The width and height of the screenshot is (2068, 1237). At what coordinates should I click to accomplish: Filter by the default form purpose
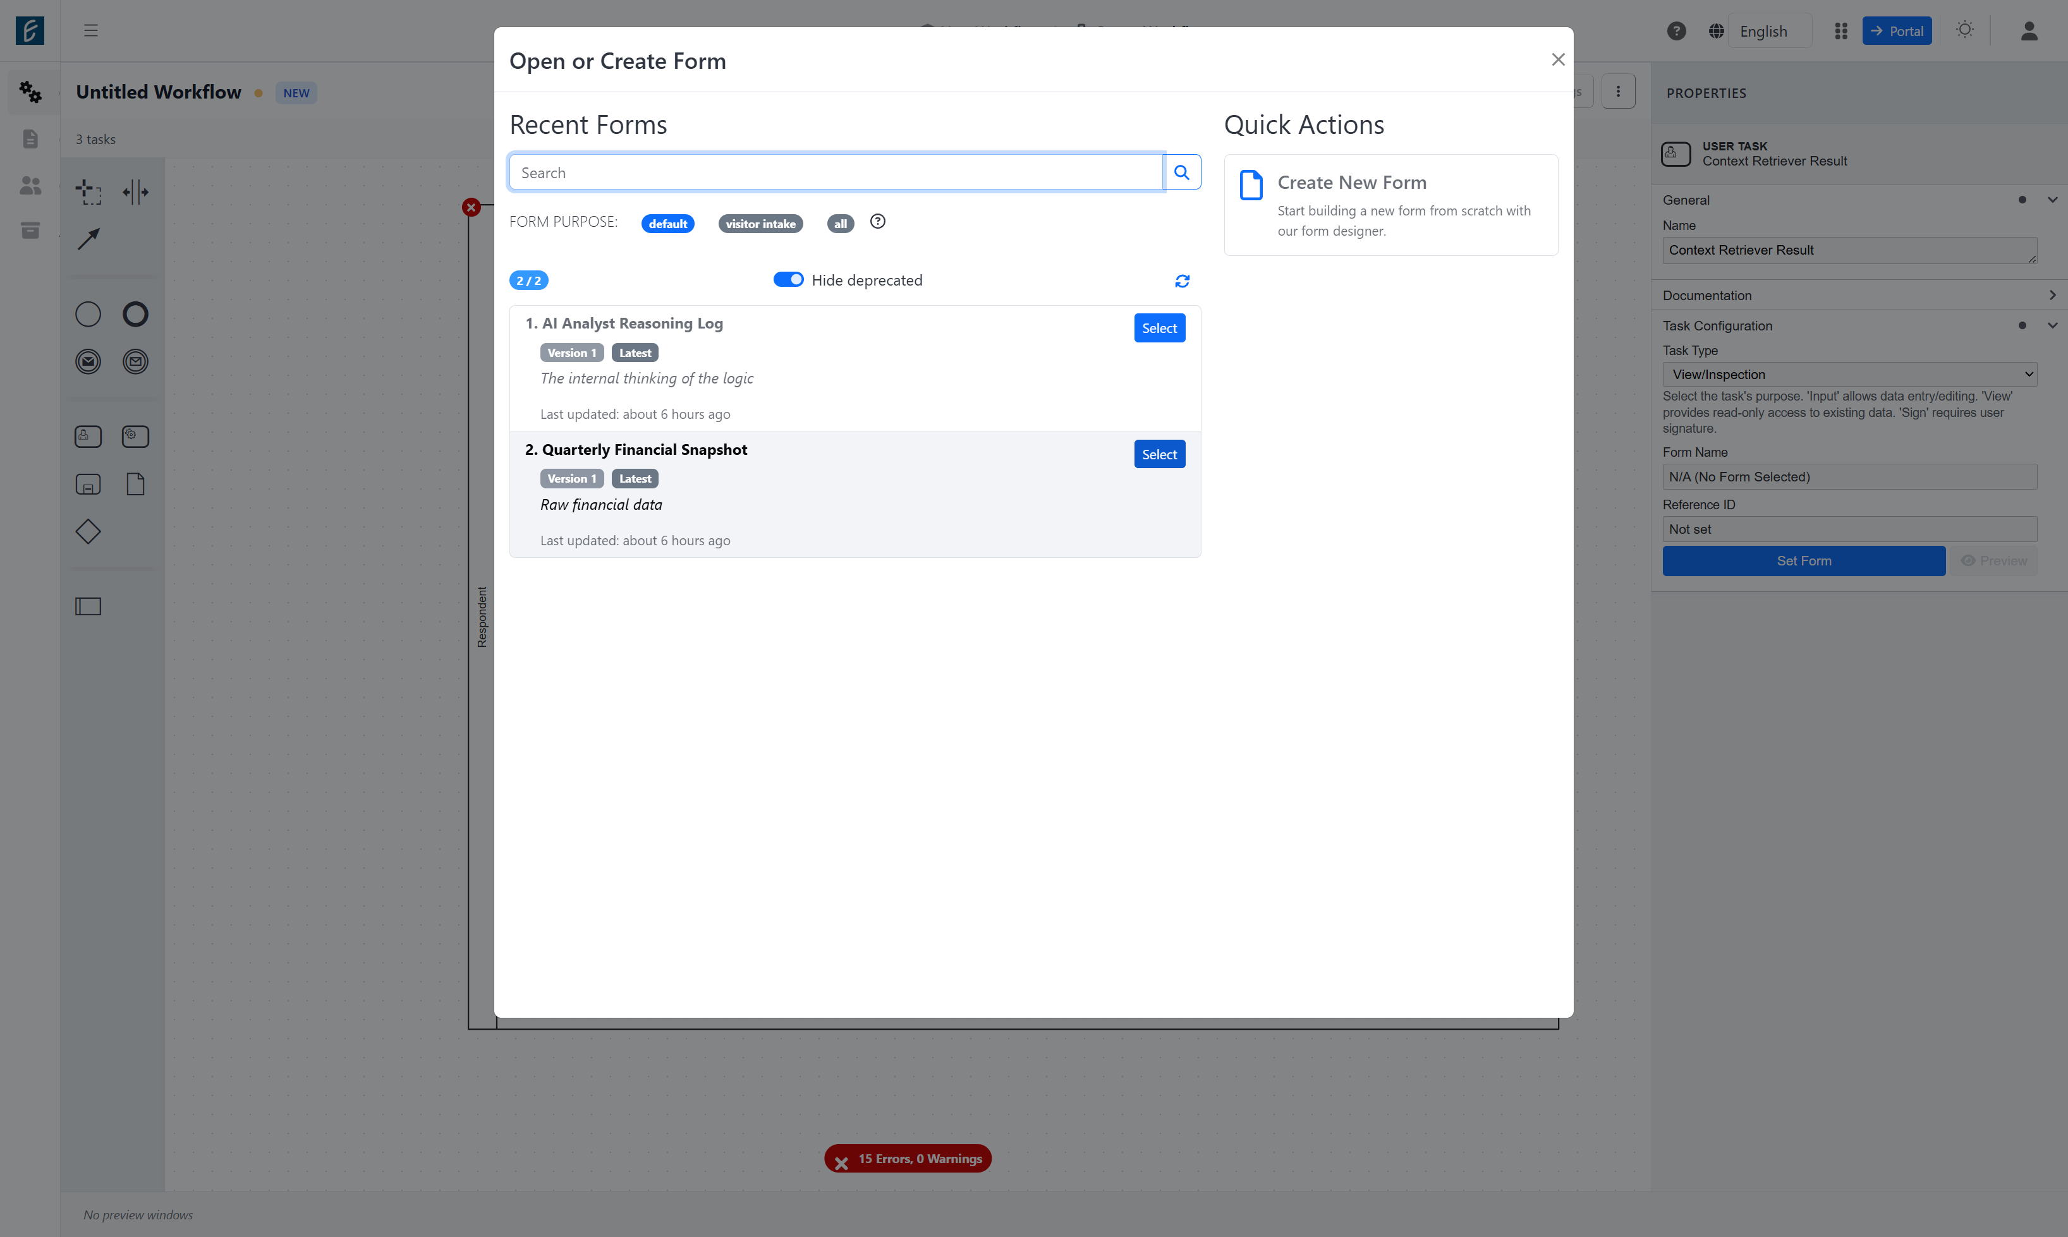[x=667, y=224]
